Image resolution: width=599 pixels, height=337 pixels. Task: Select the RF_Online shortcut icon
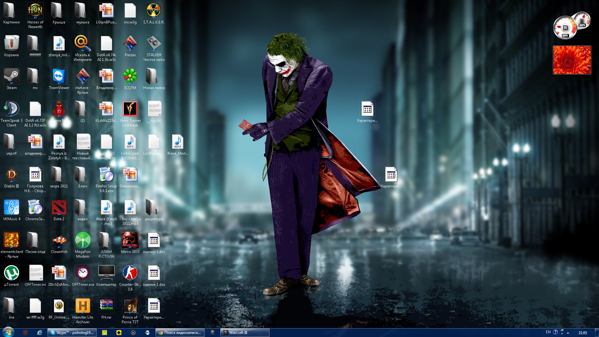[x=59, y=309]
